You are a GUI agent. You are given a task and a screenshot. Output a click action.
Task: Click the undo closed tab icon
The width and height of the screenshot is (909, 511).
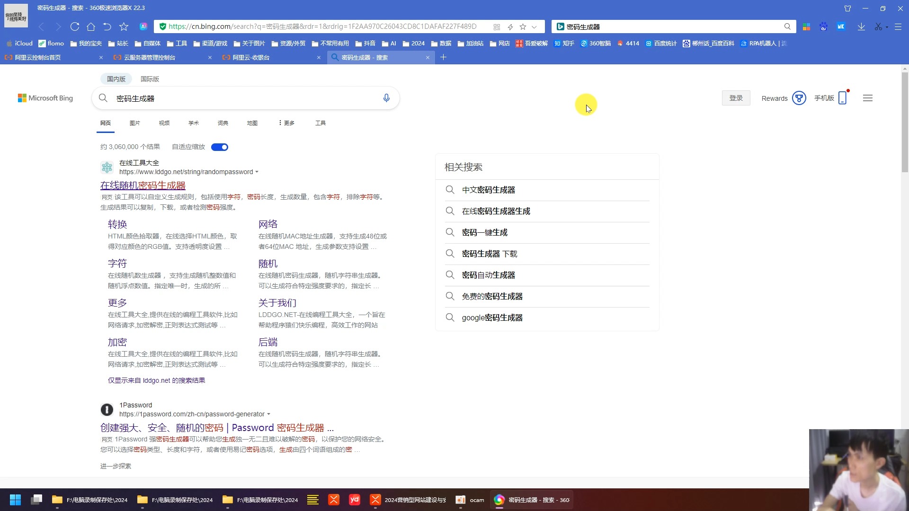click(107, 26)
